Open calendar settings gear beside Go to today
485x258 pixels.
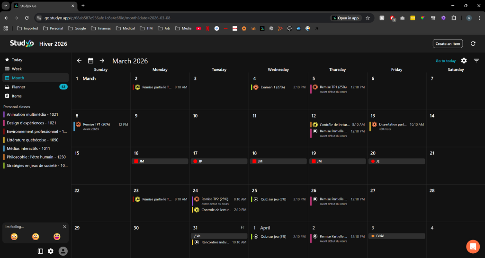point(464,60)
